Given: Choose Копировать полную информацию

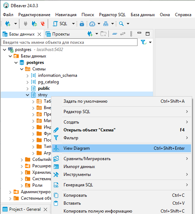Looking at the screenshot, I should (121, 211).
